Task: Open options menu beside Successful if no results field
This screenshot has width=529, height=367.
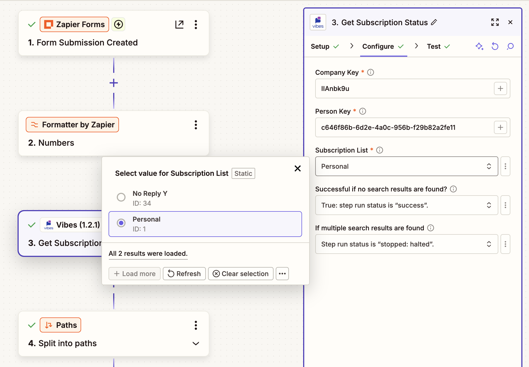Action: (x=505, y=205)
